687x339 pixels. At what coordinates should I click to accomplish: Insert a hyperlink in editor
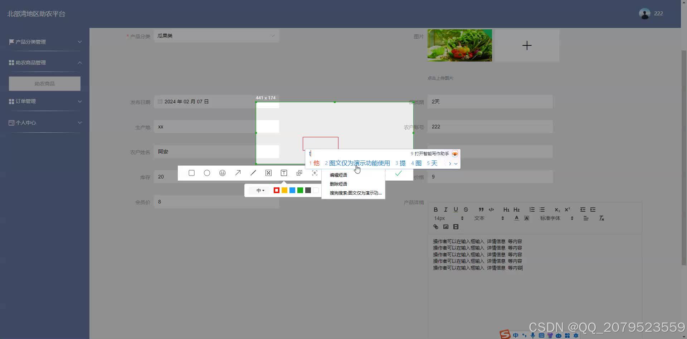pos(435,227)
